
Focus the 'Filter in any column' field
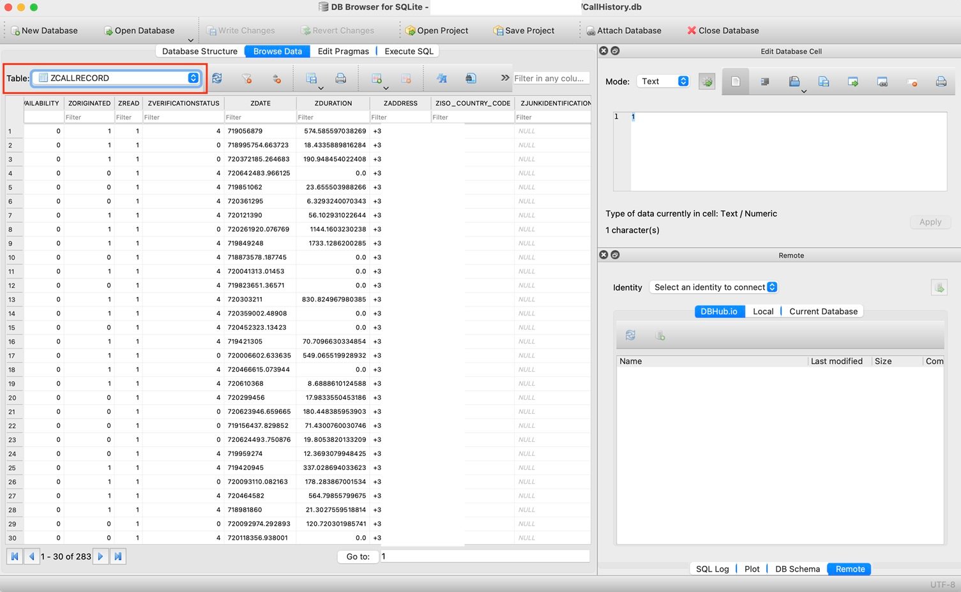click(551, 78)
